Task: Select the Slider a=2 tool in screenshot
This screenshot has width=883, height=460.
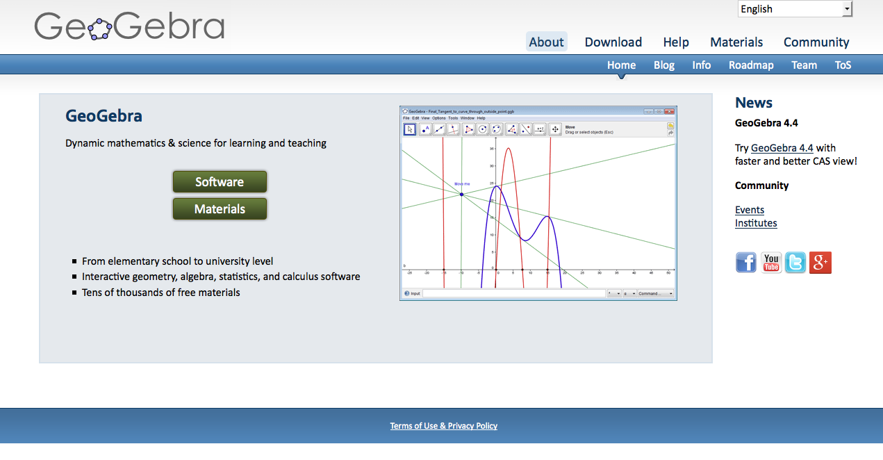Action: pos(540,129)
